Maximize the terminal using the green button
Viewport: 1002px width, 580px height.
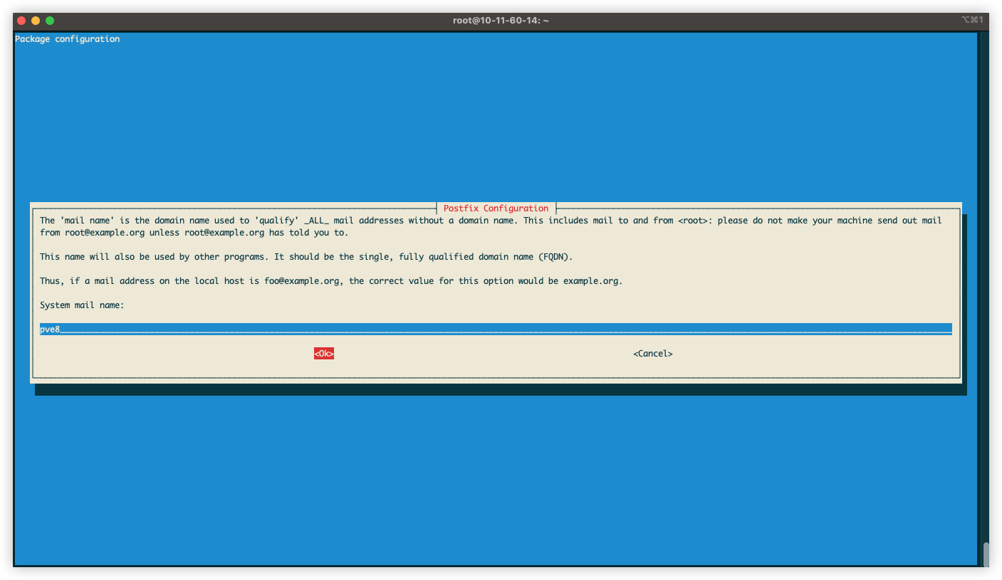50,21
